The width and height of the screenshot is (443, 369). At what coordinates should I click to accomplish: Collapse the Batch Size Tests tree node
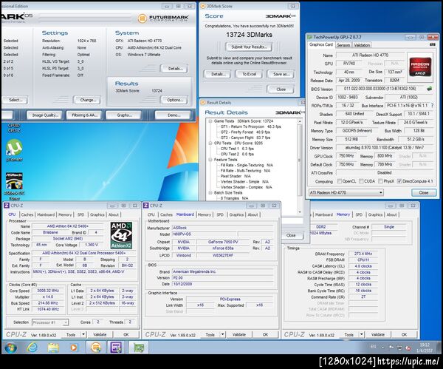click(210, 193)
